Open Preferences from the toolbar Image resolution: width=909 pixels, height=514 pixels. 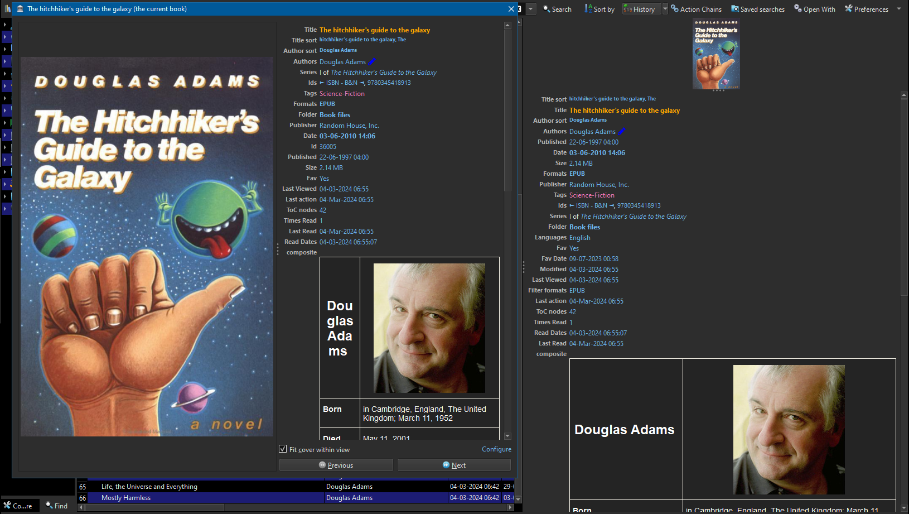866,9
